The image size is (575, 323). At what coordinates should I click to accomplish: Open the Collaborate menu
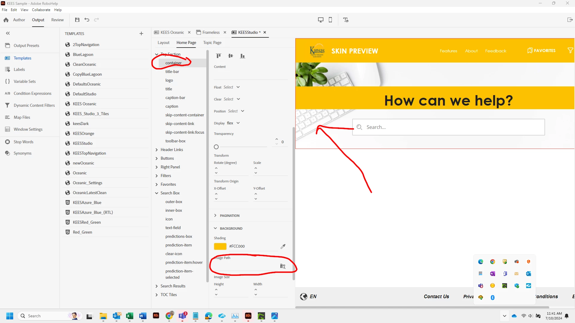pos(41,10)
